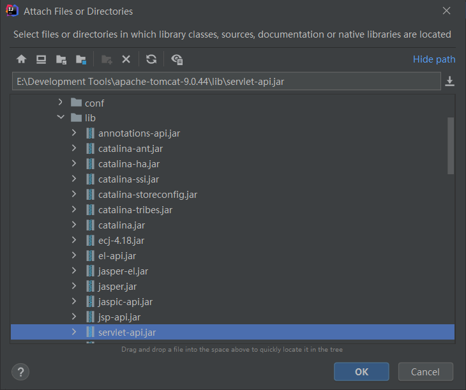The height and width of the screenshot is (390, 466).
Task: Close the Attach Files dialog
Action: tap(446, 11)
